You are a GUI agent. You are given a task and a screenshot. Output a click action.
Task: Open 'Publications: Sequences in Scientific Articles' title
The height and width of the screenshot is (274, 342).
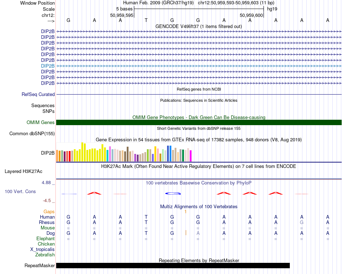[199, 100]
